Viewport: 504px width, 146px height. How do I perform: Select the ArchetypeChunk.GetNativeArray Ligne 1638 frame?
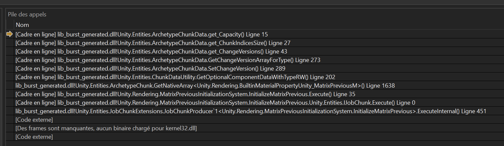[x=205, y=86]
